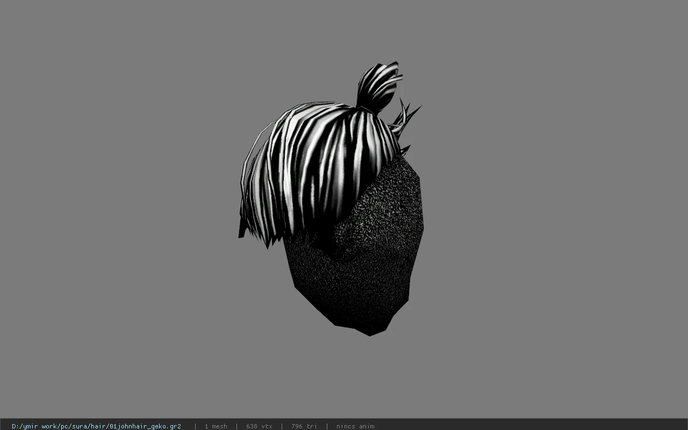Click the 'nincs anim' status entry

[355, 426]
